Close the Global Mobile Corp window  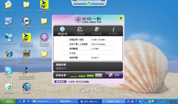[121, 18]
